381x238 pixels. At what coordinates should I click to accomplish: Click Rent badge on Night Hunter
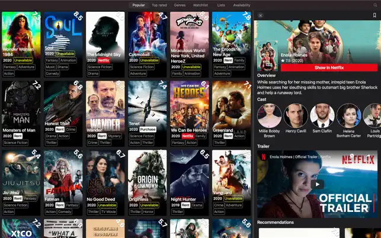[x=185, y=205]
